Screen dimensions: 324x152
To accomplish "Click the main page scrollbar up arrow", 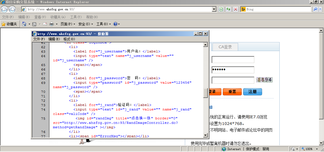I will tap(321, 31).
